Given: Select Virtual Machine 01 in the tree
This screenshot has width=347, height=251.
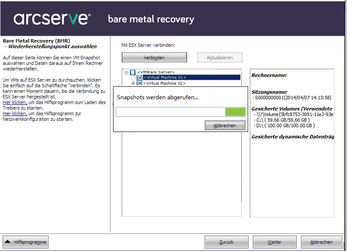Looking at the screenshot, I should tap(164, 77).
